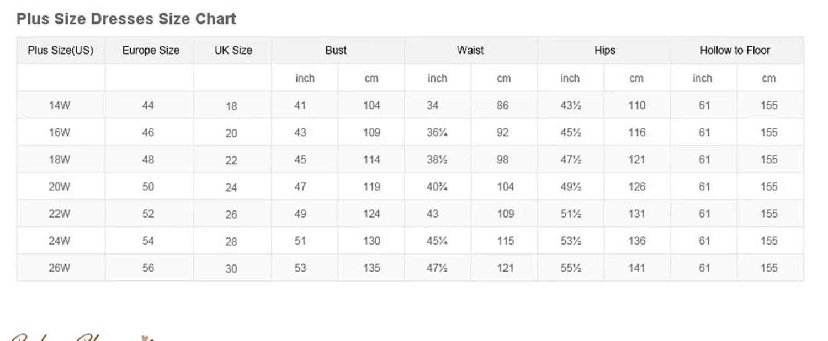The height and width of the screenshot is (341, 828).
Task: Click the 24W size cell
Action: [x=60, y=241]
